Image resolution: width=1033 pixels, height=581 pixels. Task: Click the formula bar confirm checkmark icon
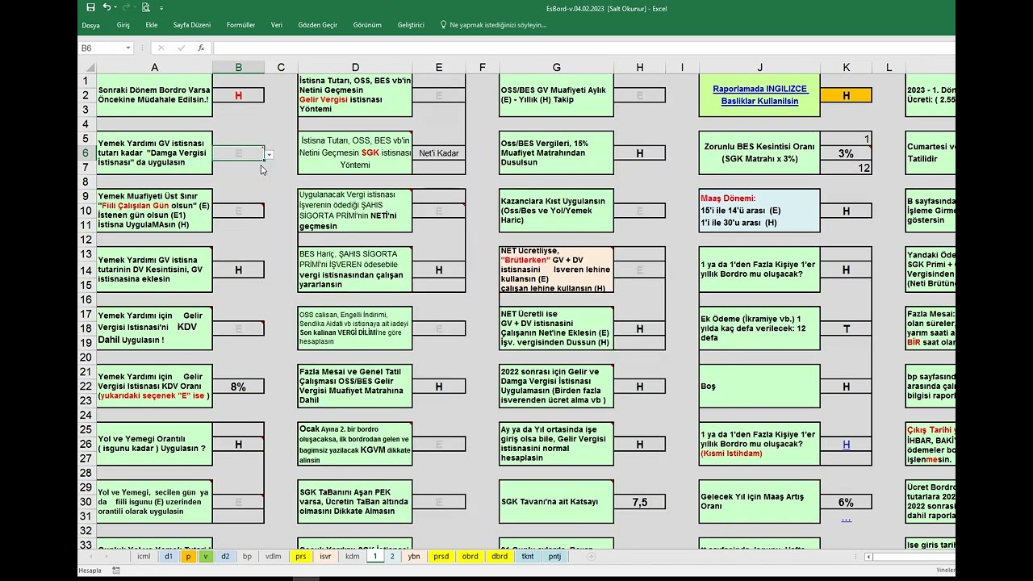pyautogui.click(x=181, y=48)
